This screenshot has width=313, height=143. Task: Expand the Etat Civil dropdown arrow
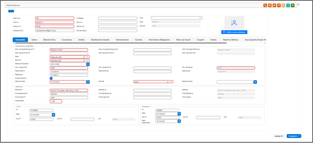(88, 60)
